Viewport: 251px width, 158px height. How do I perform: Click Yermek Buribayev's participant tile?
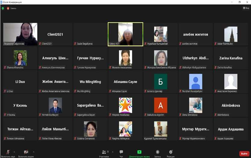55,106
